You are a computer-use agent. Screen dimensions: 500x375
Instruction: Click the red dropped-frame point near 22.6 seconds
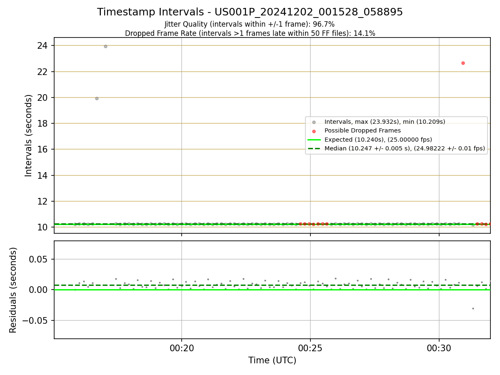click(x=463, y=63)
